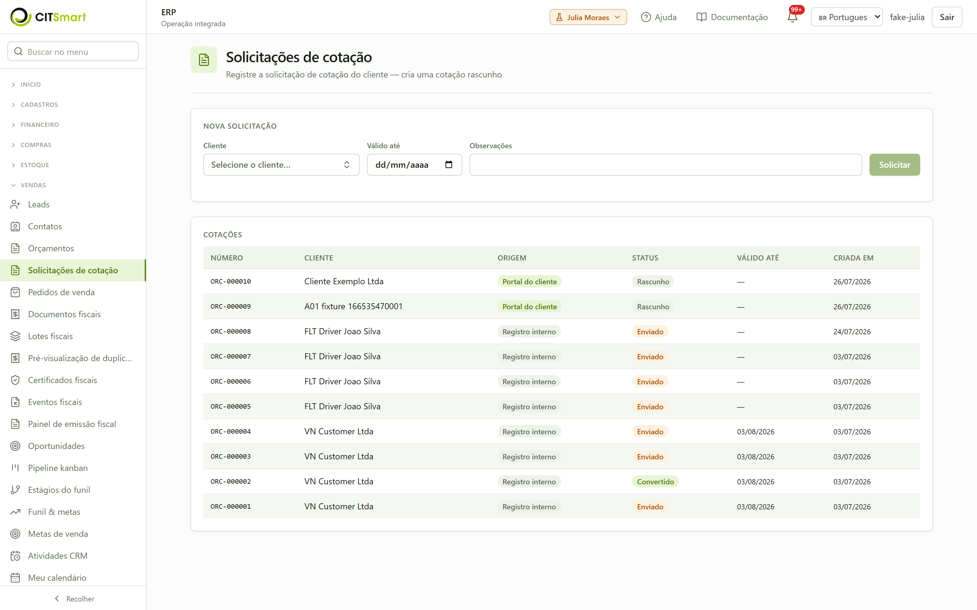The image size is (977, 610).
Task: Open Painel de emissão fiscal
Action: pos(73,424)
